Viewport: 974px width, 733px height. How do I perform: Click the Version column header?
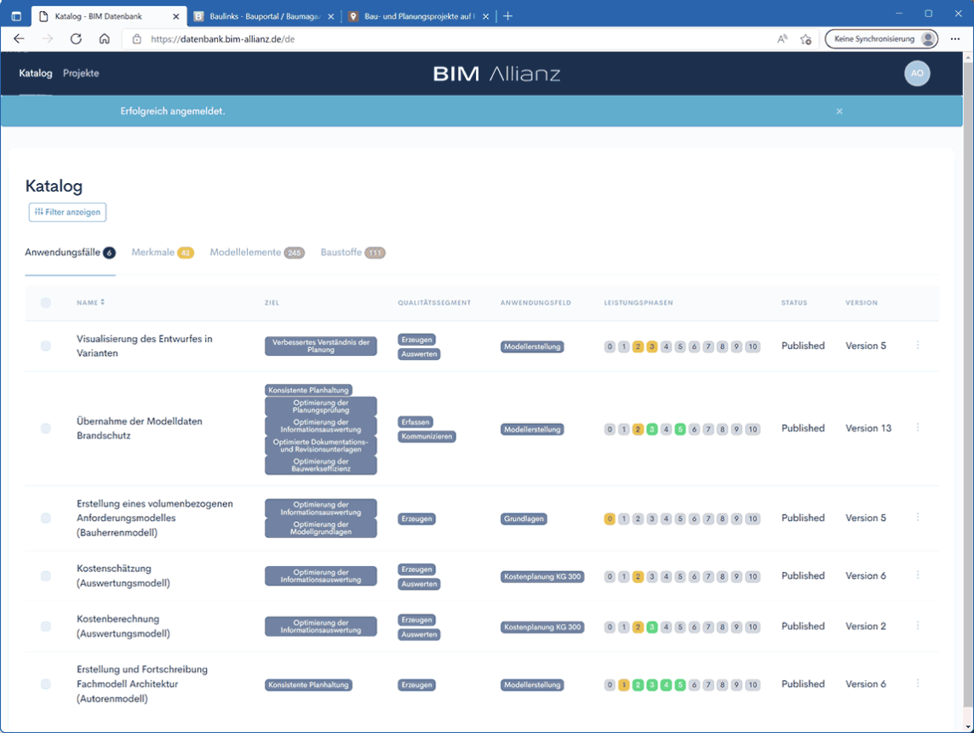click(x=861, y=302)
